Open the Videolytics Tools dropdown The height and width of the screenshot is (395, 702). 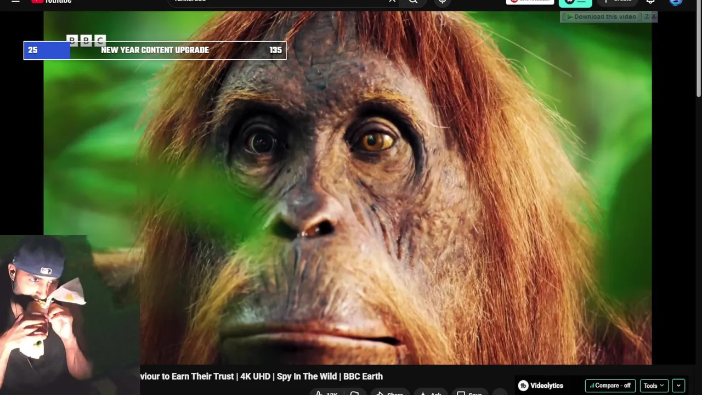click(654, 386)
